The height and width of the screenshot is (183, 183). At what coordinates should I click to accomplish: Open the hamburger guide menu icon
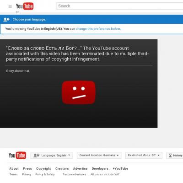(10, 6)
